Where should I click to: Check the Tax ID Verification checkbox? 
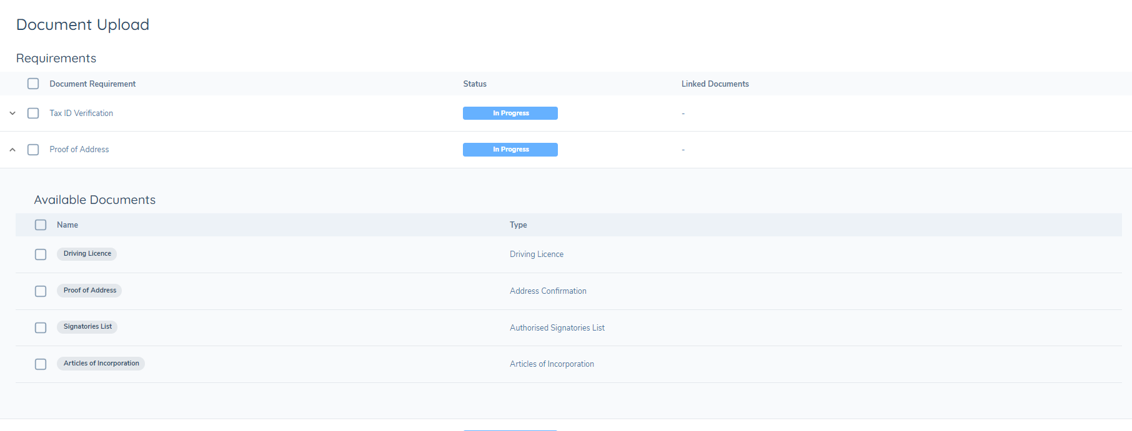(33, 114)
